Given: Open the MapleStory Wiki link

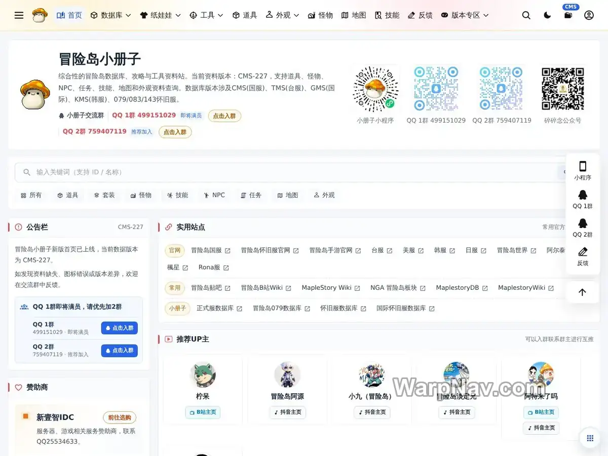Looking at the screenshot, I should (331, 288).
